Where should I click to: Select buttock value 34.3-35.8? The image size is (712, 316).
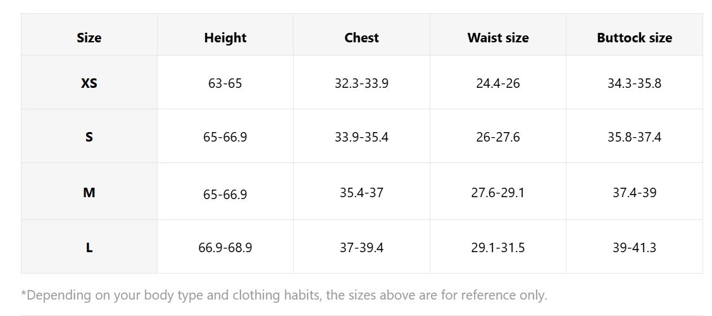[x=634, y=83]
